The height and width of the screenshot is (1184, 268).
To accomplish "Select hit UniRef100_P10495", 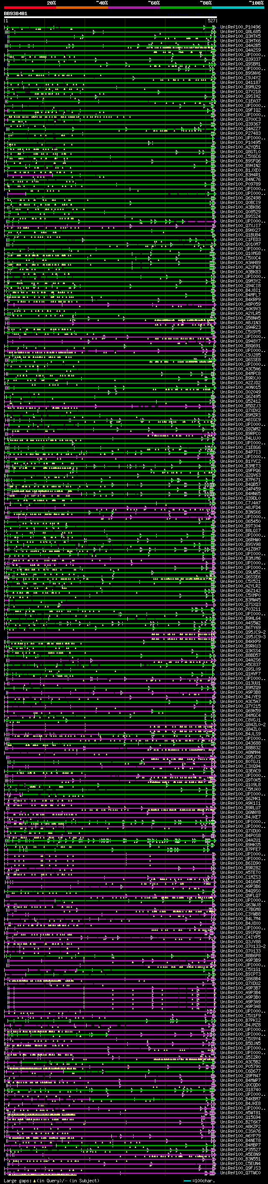I will point(240,142).
